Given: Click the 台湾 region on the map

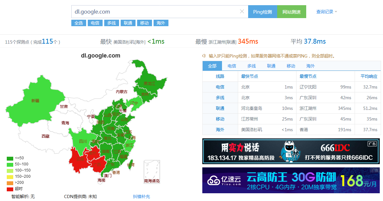Looking at the screenshot, I should (x=130, y=164).
